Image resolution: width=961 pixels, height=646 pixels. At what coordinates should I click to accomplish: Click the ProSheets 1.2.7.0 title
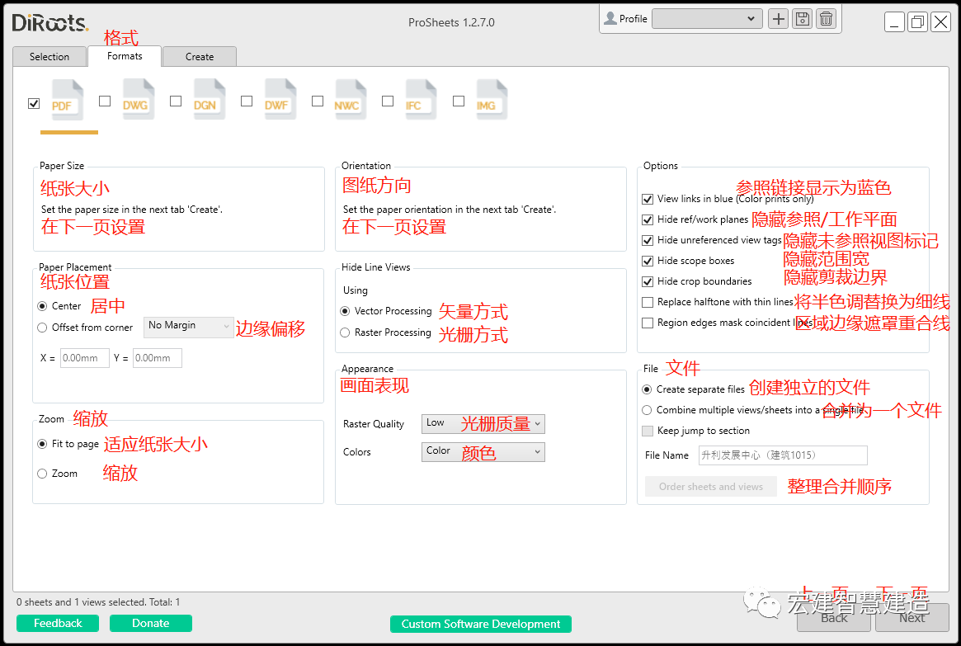pos(452,22)
